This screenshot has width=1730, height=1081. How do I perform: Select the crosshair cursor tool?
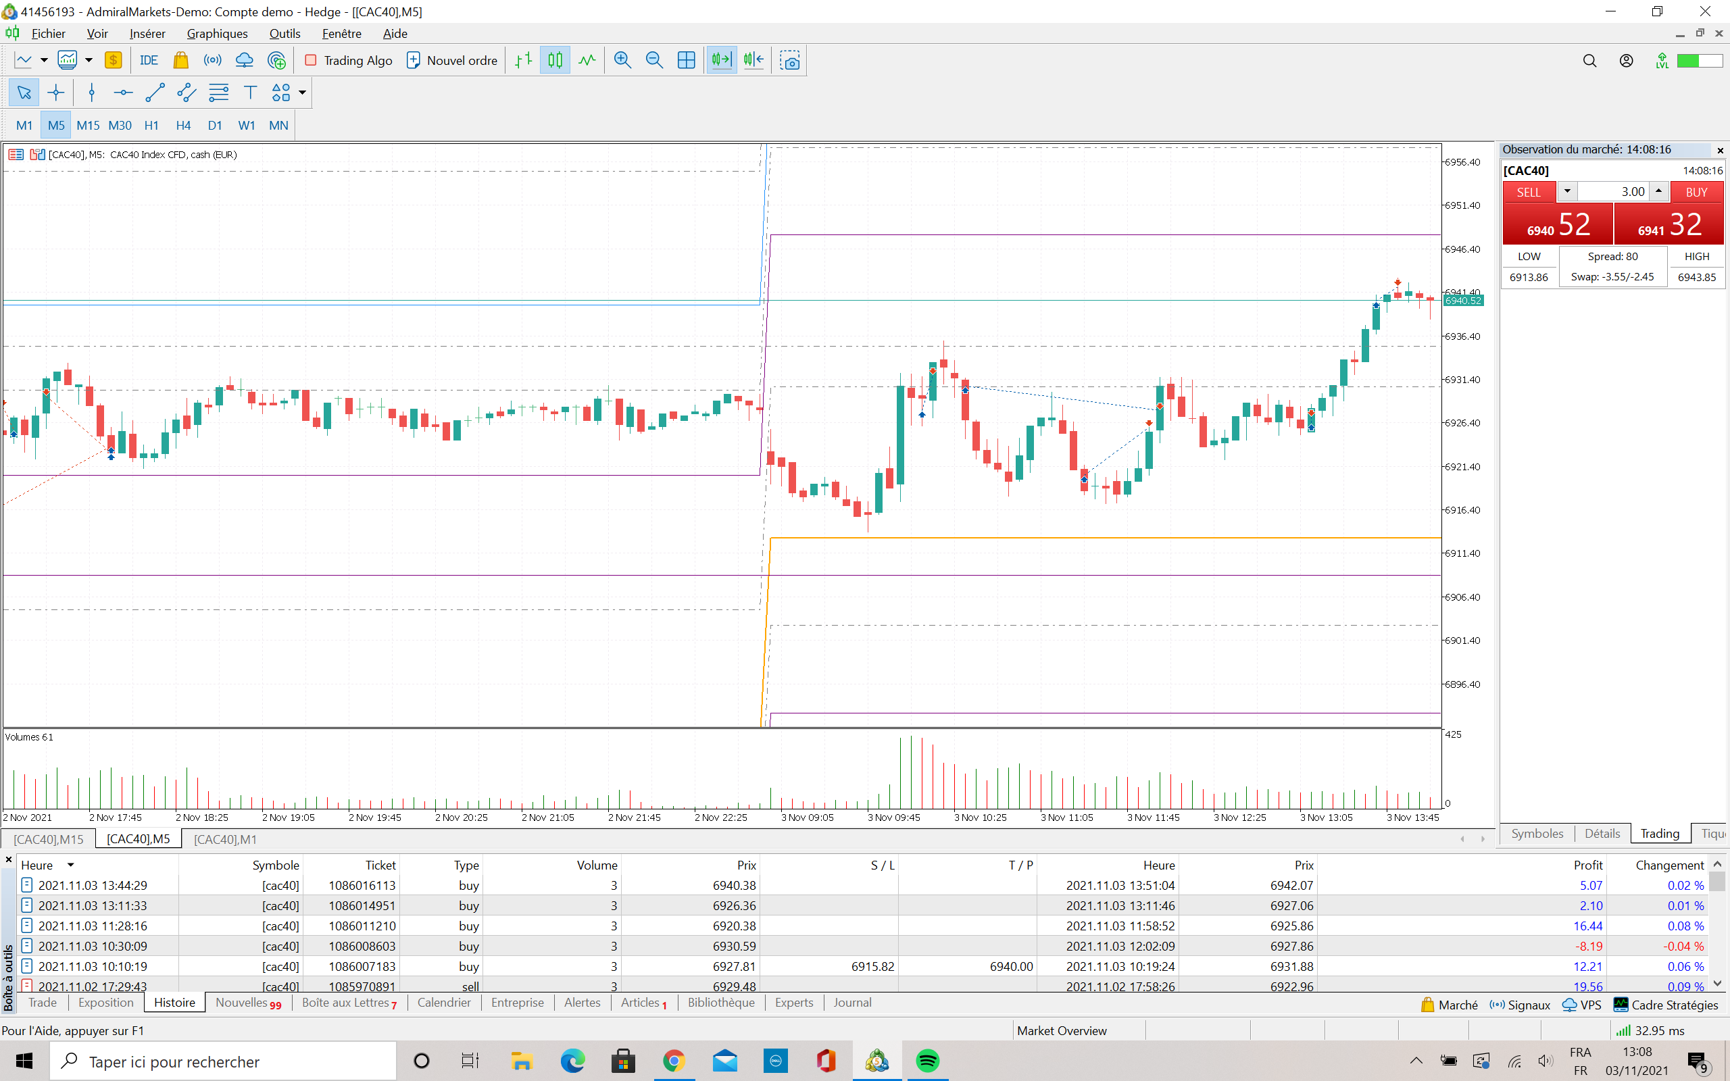pyautogui.click(x=56, y=93)
